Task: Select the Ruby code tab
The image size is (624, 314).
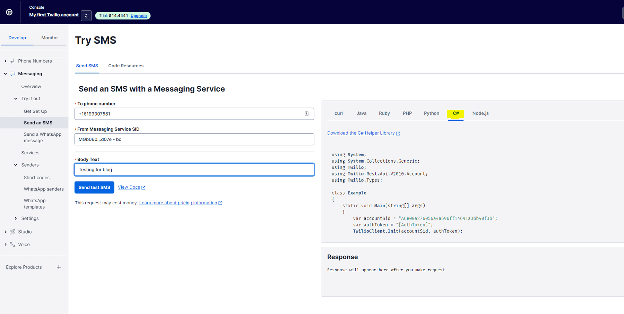Action: [384, 113]
